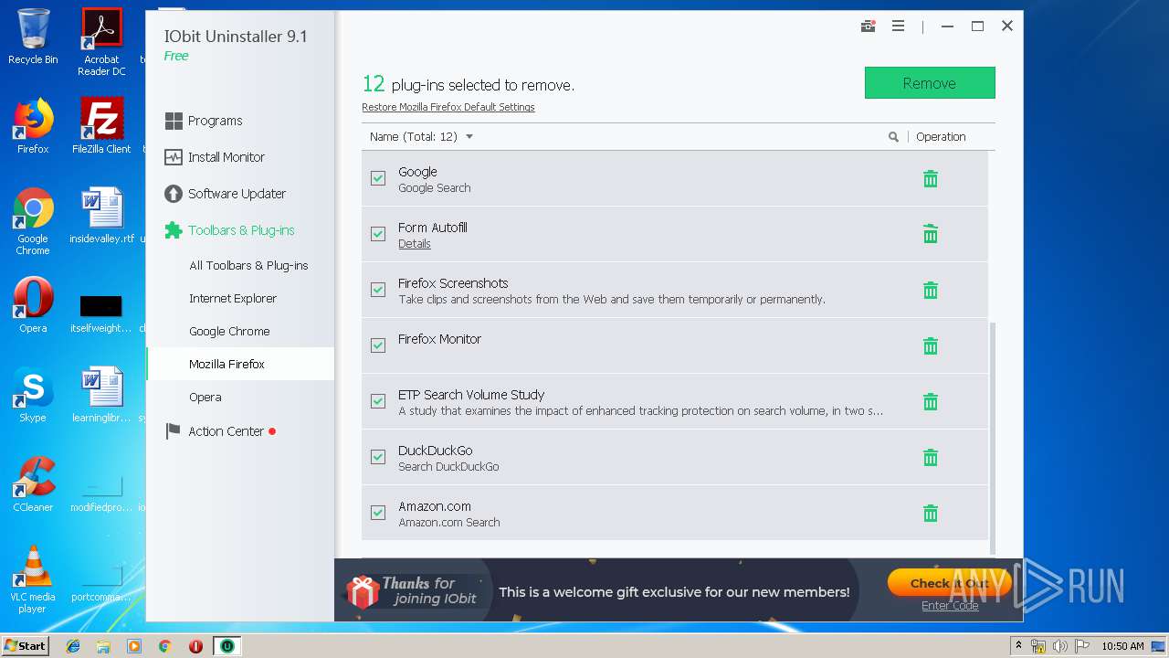This screenshot has height=658, width=1169.
Task: Select Toolbars & Plug-ins section
Action: point(229,230)
